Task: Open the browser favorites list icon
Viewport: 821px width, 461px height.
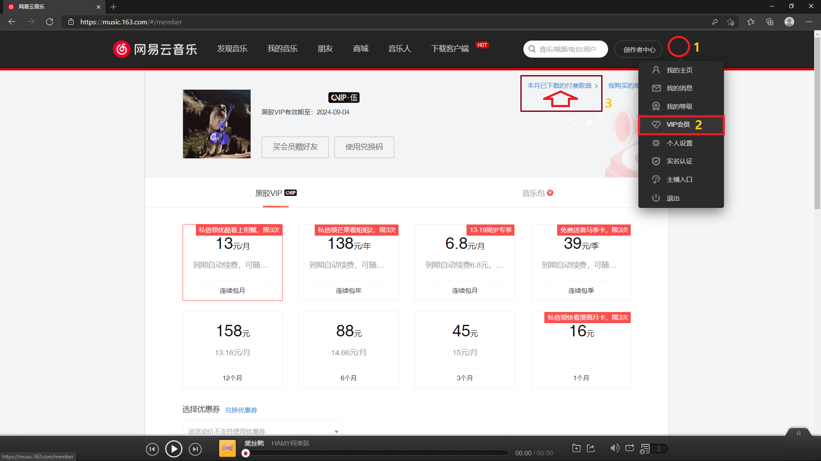Action: tap(751, 22)
